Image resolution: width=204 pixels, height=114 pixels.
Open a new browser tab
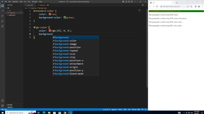tap(177, 3)
